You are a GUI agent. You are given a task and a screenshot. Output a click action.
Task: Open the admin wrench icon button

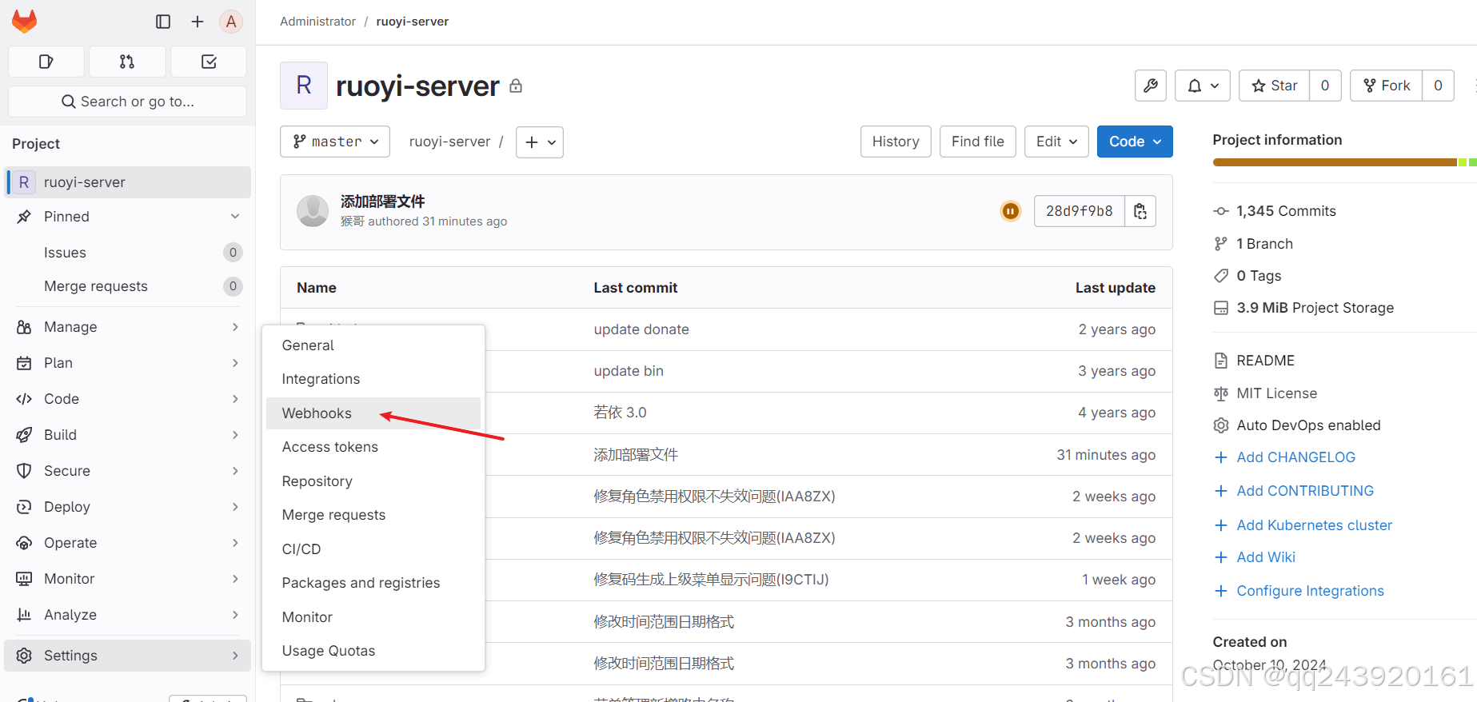click(x=1151, y=86)
